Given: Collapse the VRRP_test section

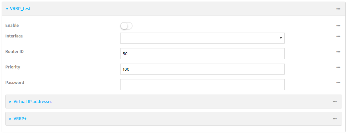Looking at the screenshot, I should [x=18, y=9].
